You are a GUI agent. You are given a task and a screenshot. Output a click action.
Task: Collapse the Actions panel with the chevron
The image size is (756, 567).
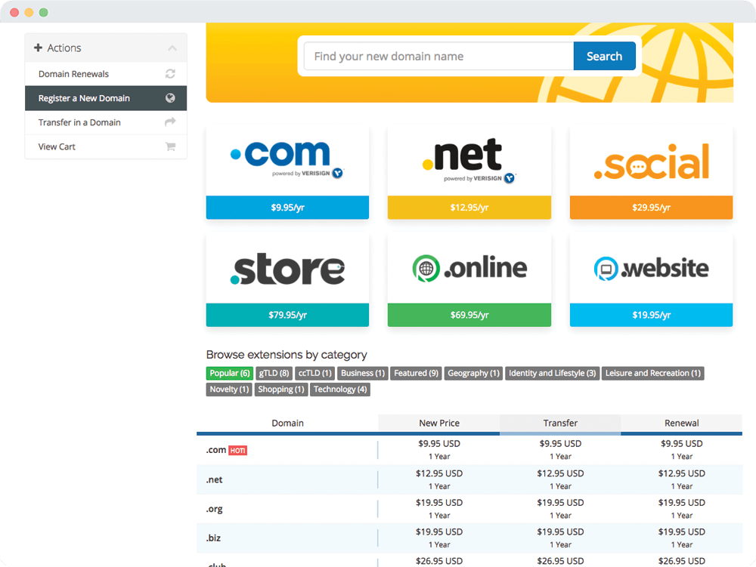[172, 48]
